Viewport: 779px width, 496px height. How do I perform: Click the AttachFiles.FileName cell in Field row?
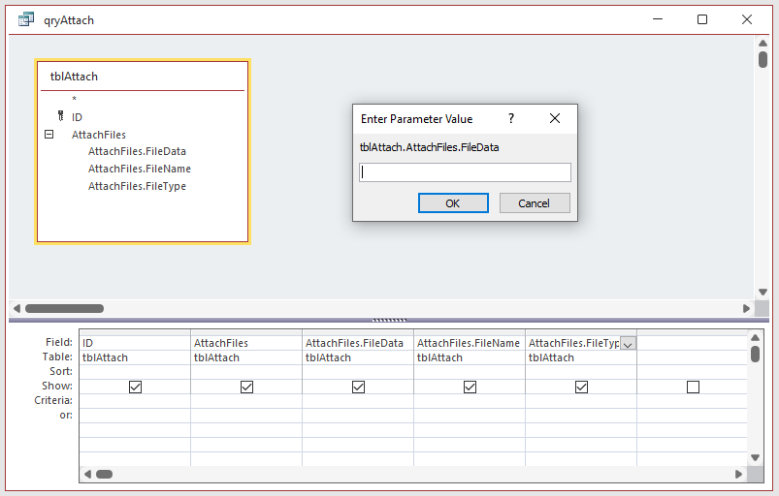470,343
